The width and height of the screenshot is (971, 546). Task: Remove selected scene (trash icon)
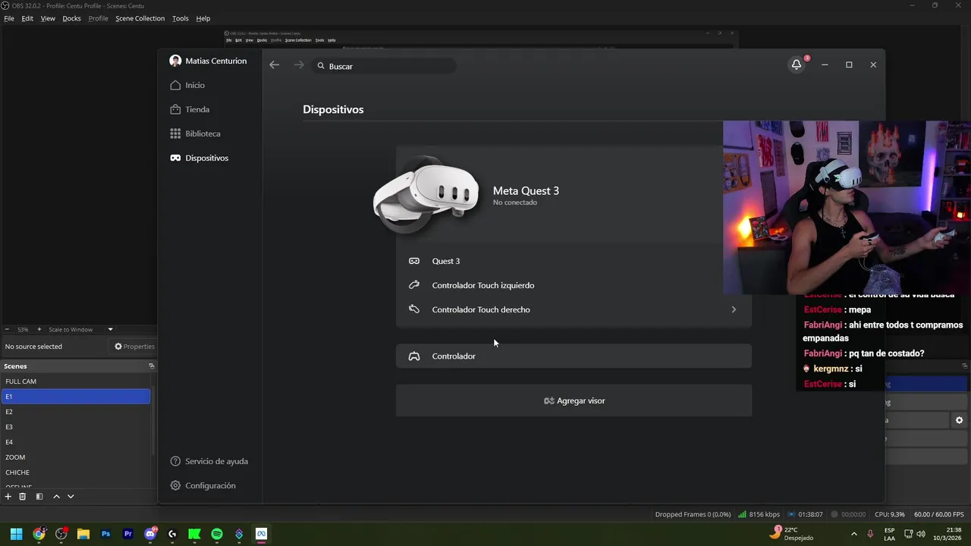click(23, 496)
